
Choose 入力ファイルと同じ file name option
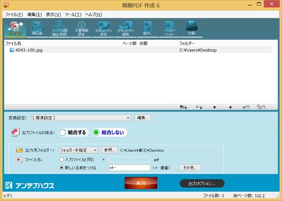(63, 160)
